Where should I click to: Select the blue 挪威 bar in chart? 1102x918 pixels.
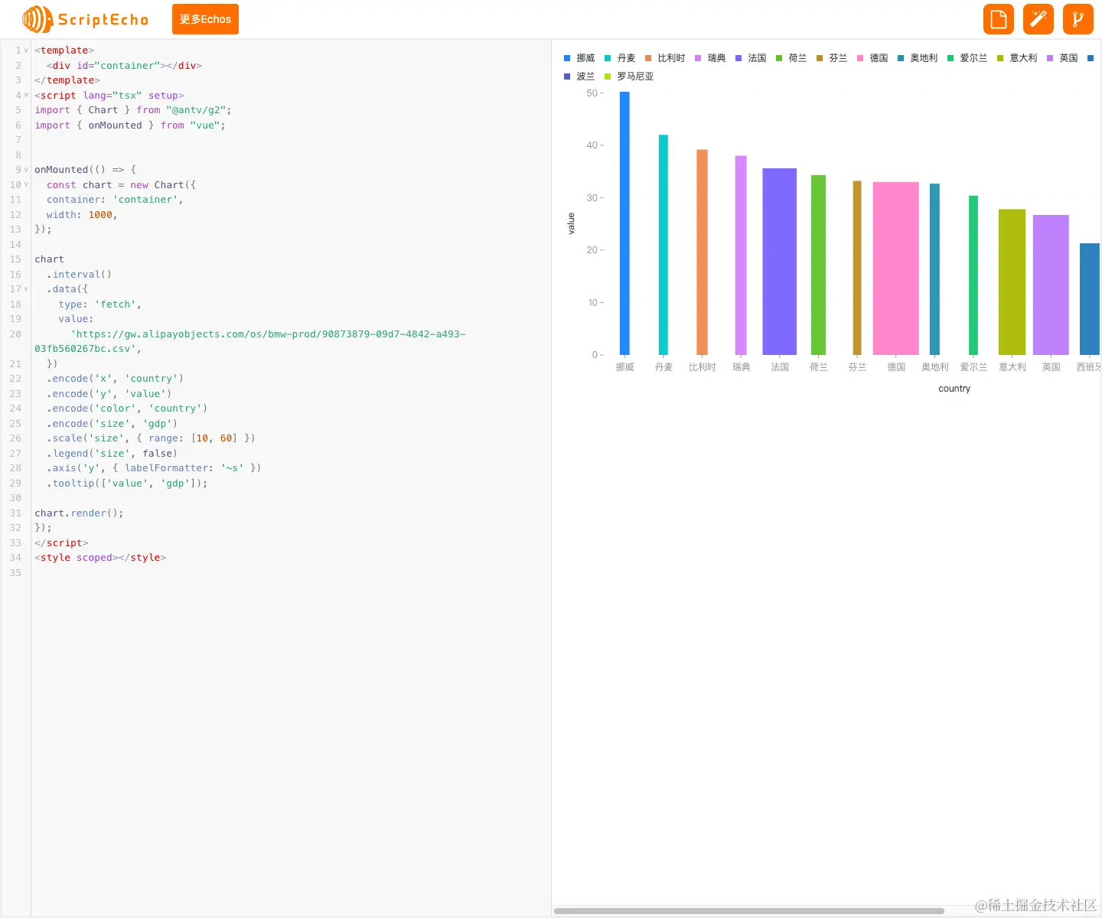[x=624, y=223]
